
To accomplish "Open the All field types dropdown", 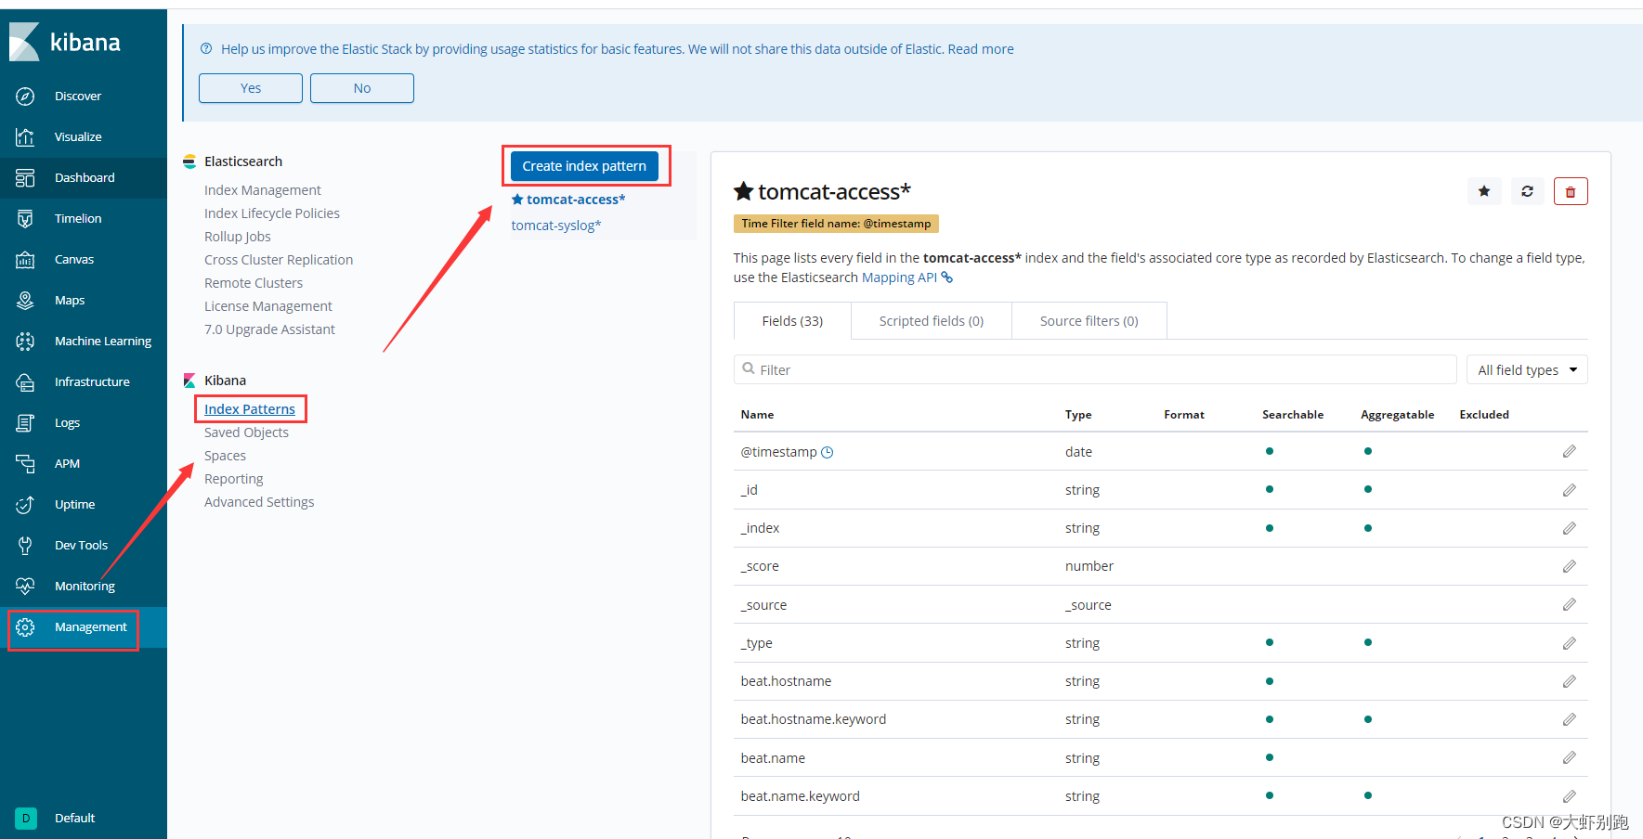I will tap(1527, 369).
